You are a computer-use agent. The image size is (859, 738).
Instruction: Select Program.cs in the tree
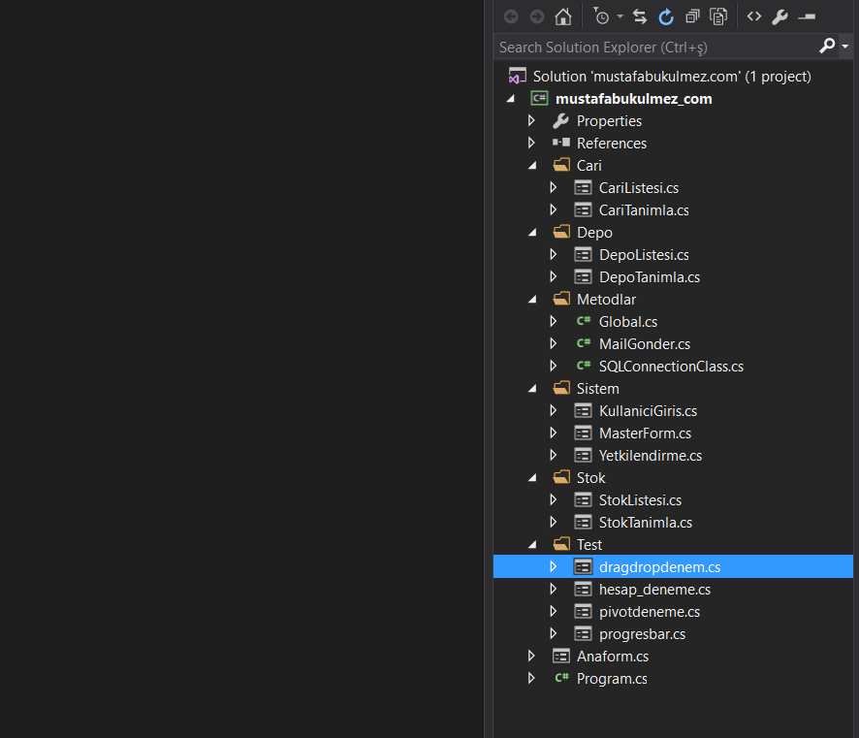(611, 679)
